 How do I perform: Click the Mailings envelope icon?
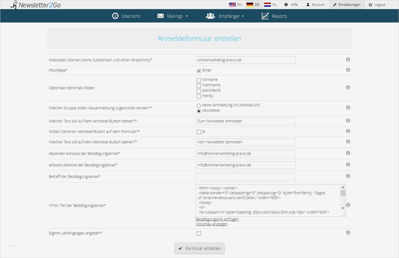pyautogui.click(x=161, y=16)
